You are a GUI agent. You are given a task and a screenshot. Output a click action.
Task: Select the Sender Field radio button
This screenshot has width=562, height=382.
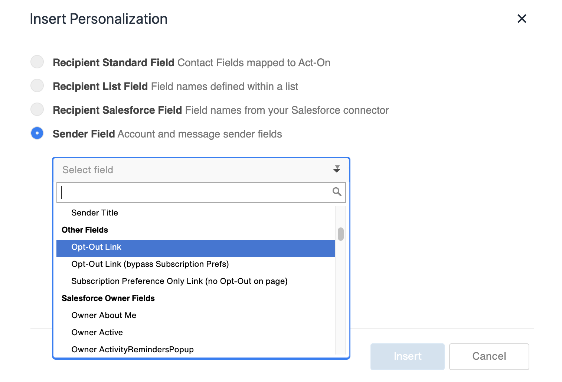(37, 133)
